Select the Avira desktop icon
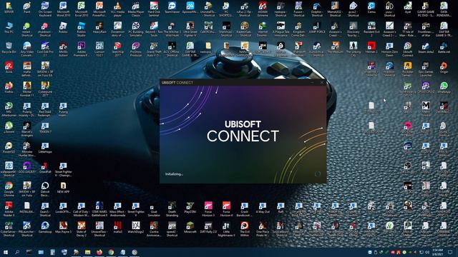This screenshot has width=458, height=257. (9, 68)
